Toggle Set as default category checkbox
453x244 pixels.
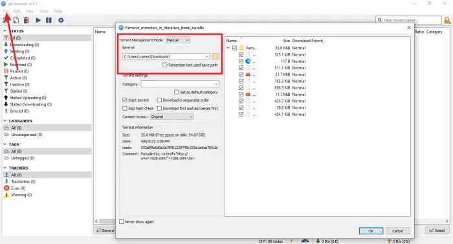click(x=177, y=92)
